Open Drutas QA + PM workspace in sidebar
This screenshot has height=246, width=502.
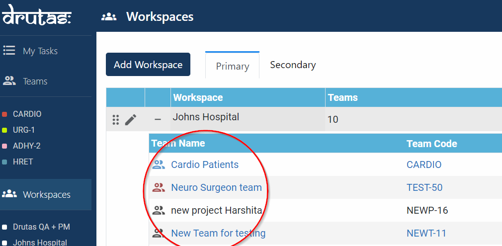point(41,227)
